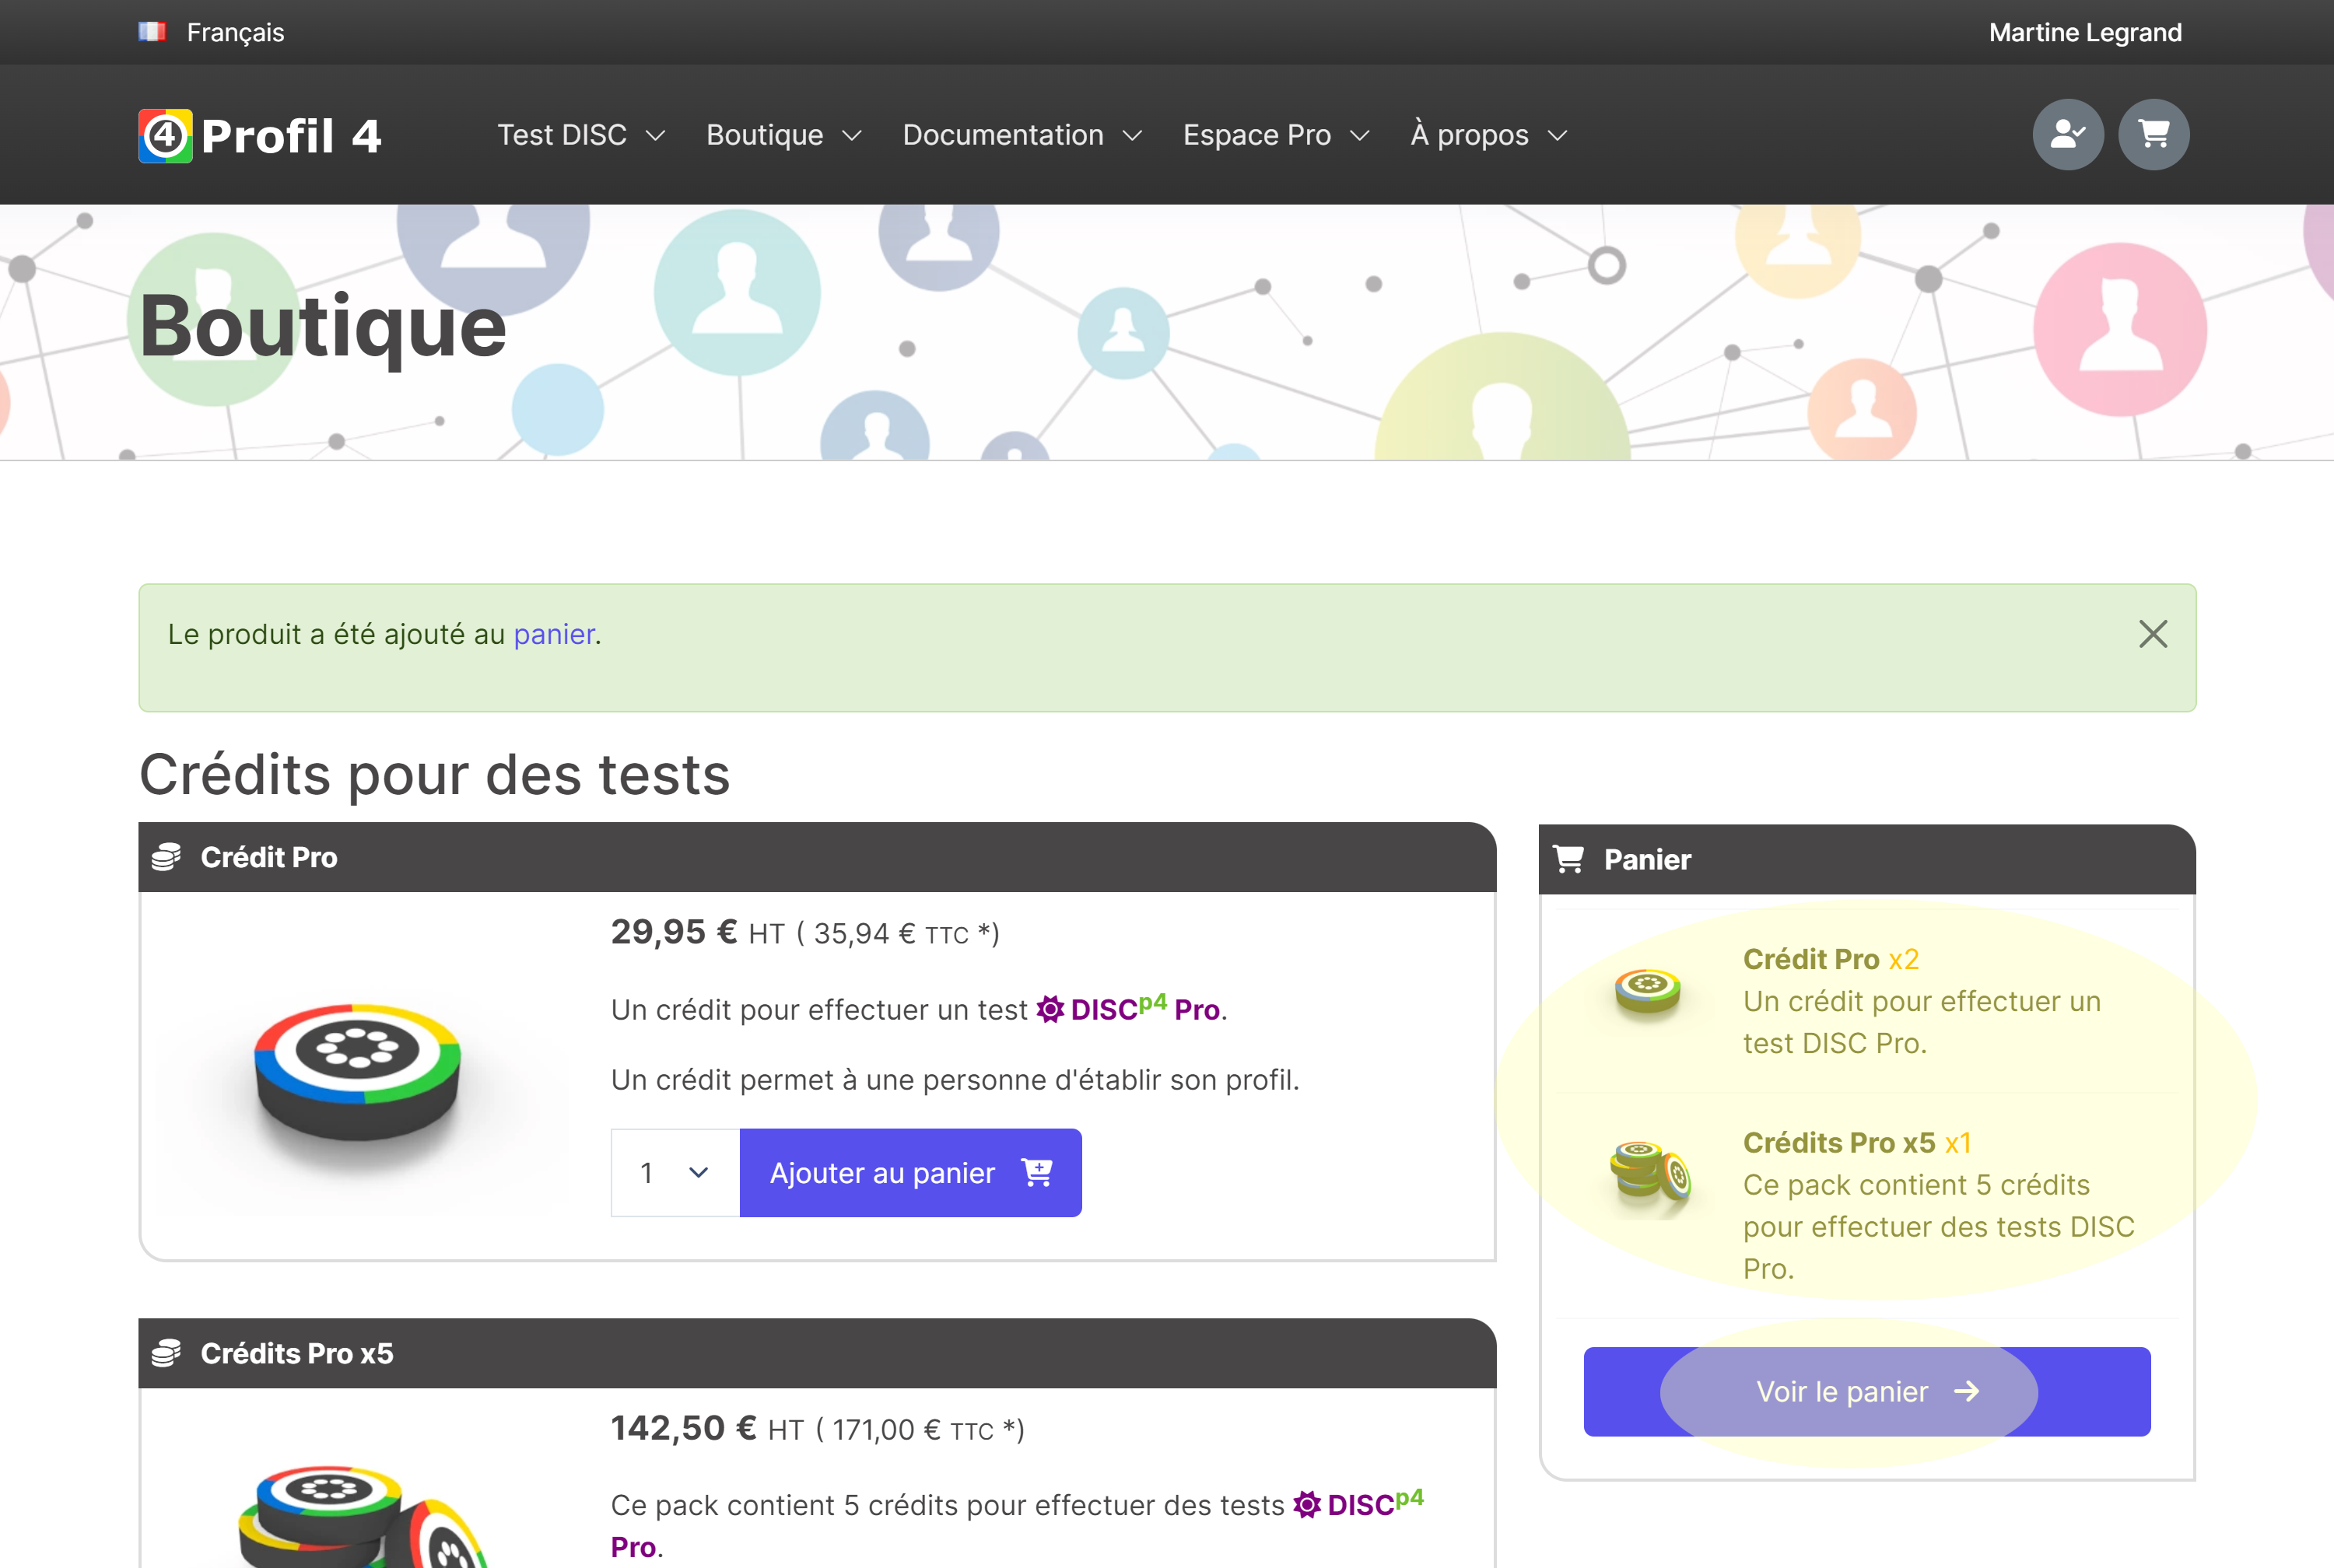Open the user account icon
This screenshot has height=1568, width=2334.
pos(2067,134)
